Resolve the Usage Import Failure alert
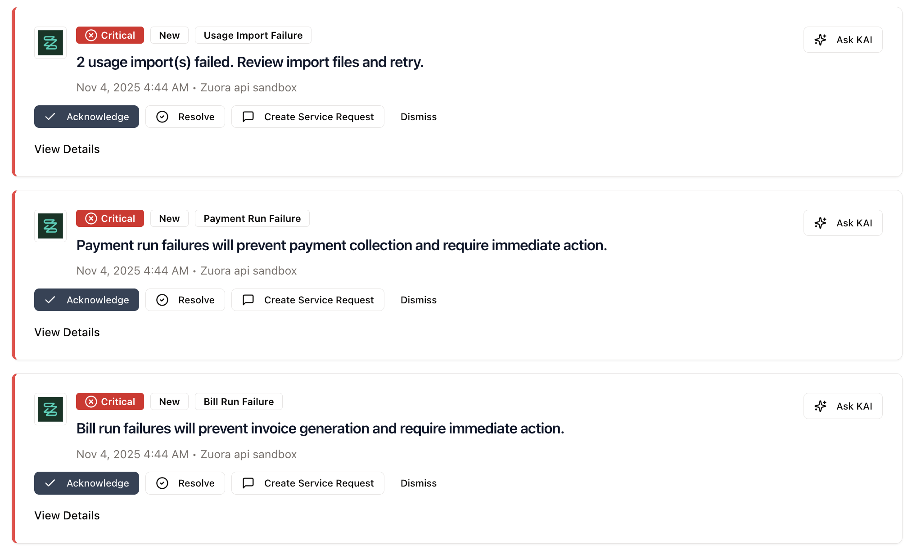Image resolution: width=912 pixels, height=550 pixels. click(185, 117)
